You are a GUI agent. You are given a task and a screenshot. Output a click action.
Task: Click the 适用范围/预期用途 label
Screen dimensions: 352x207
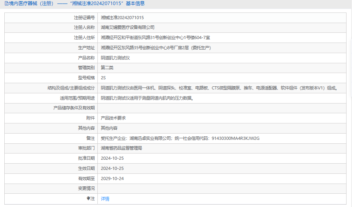pos(77,98)
